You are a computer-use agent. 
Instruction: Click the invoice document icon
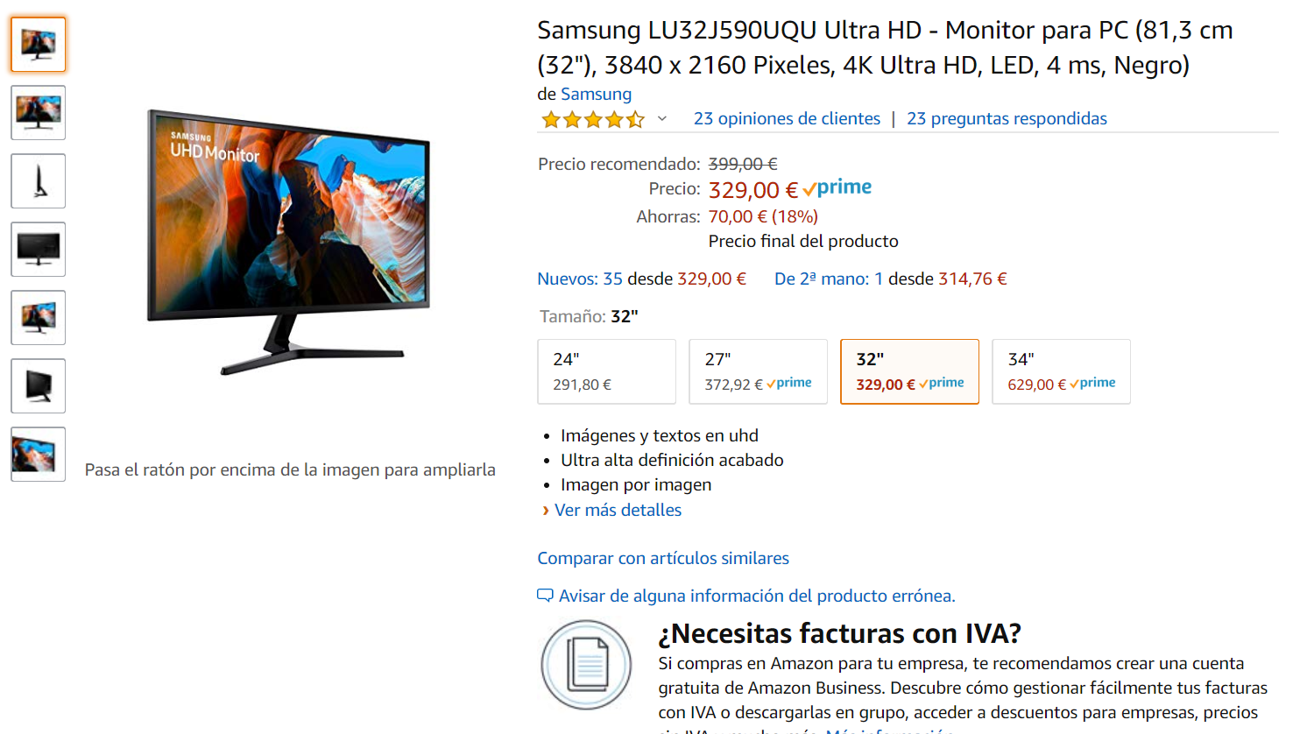click(587, 665)
